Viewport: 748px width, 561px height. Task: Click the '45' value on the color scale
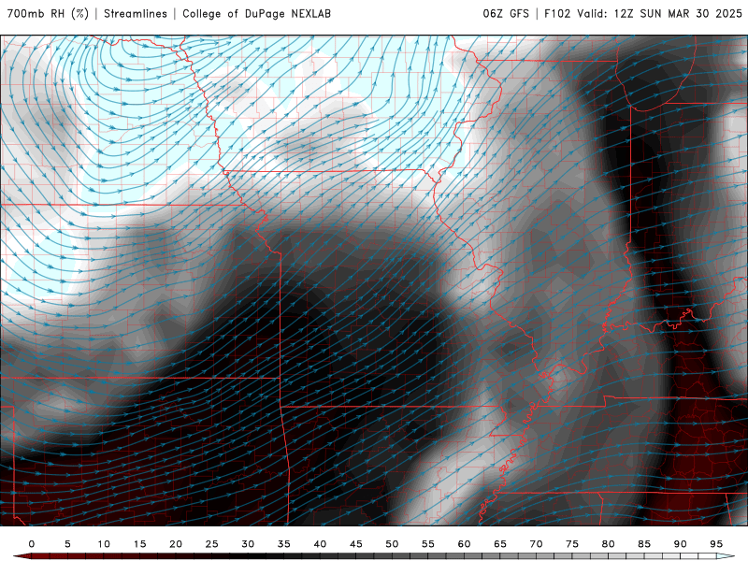coord(356,544)
